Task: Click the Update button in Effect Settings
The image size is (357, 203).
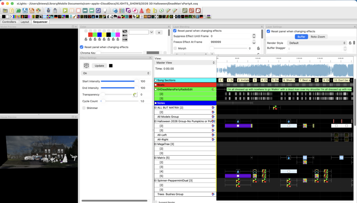Action: (99, 66)
